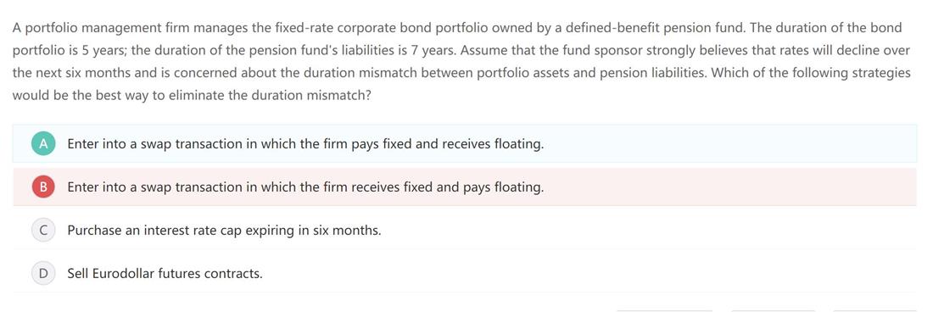This screenshot has height=312, width=933.
Task: Click the empty space right of option D text
Action: point(589,273)
